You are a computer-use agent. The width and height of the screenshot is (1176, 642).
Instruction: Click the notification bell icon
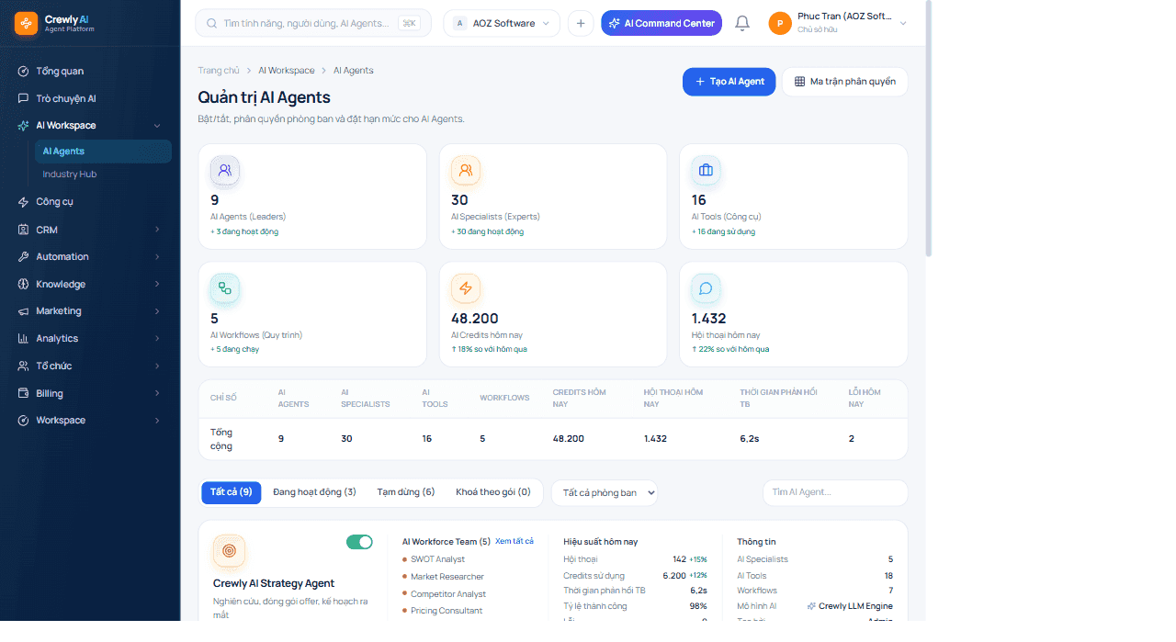point(742,23)
